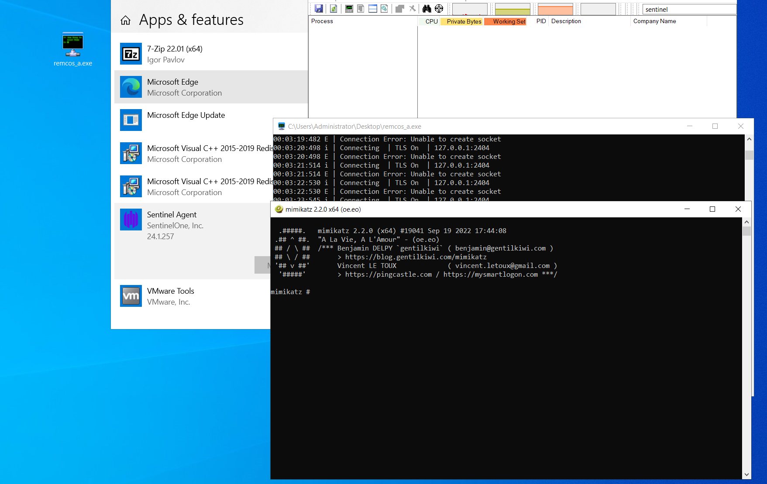Sort by the Working Set column
This screenshot has height=484, width=767.
(x=506, y=21)
